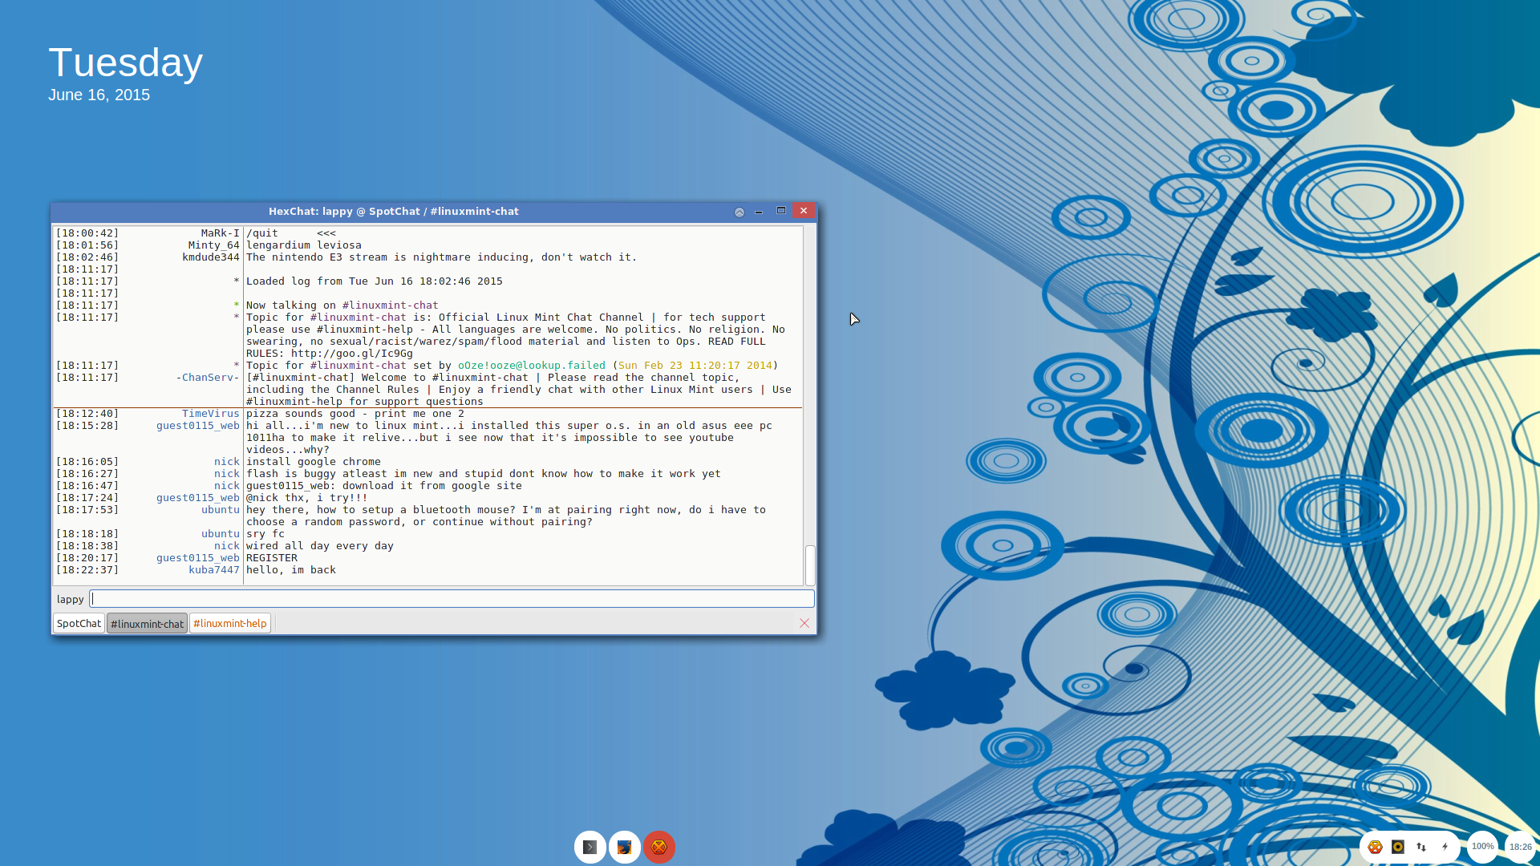
Task: Roll up HexChat window with shade button
Action: (740, 212)
